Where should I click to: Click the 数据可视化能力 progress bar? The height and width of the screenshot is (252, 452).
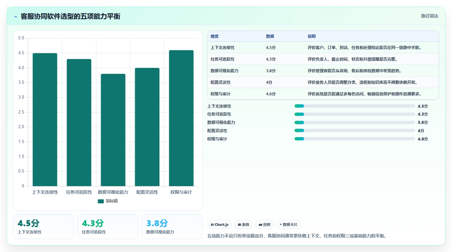point(355,123)
